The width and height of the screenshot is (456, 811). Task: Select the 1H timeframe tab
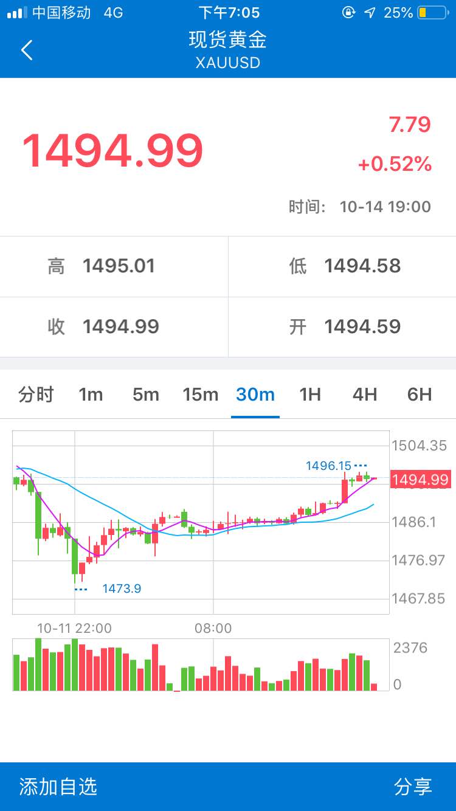click(310, 395)
